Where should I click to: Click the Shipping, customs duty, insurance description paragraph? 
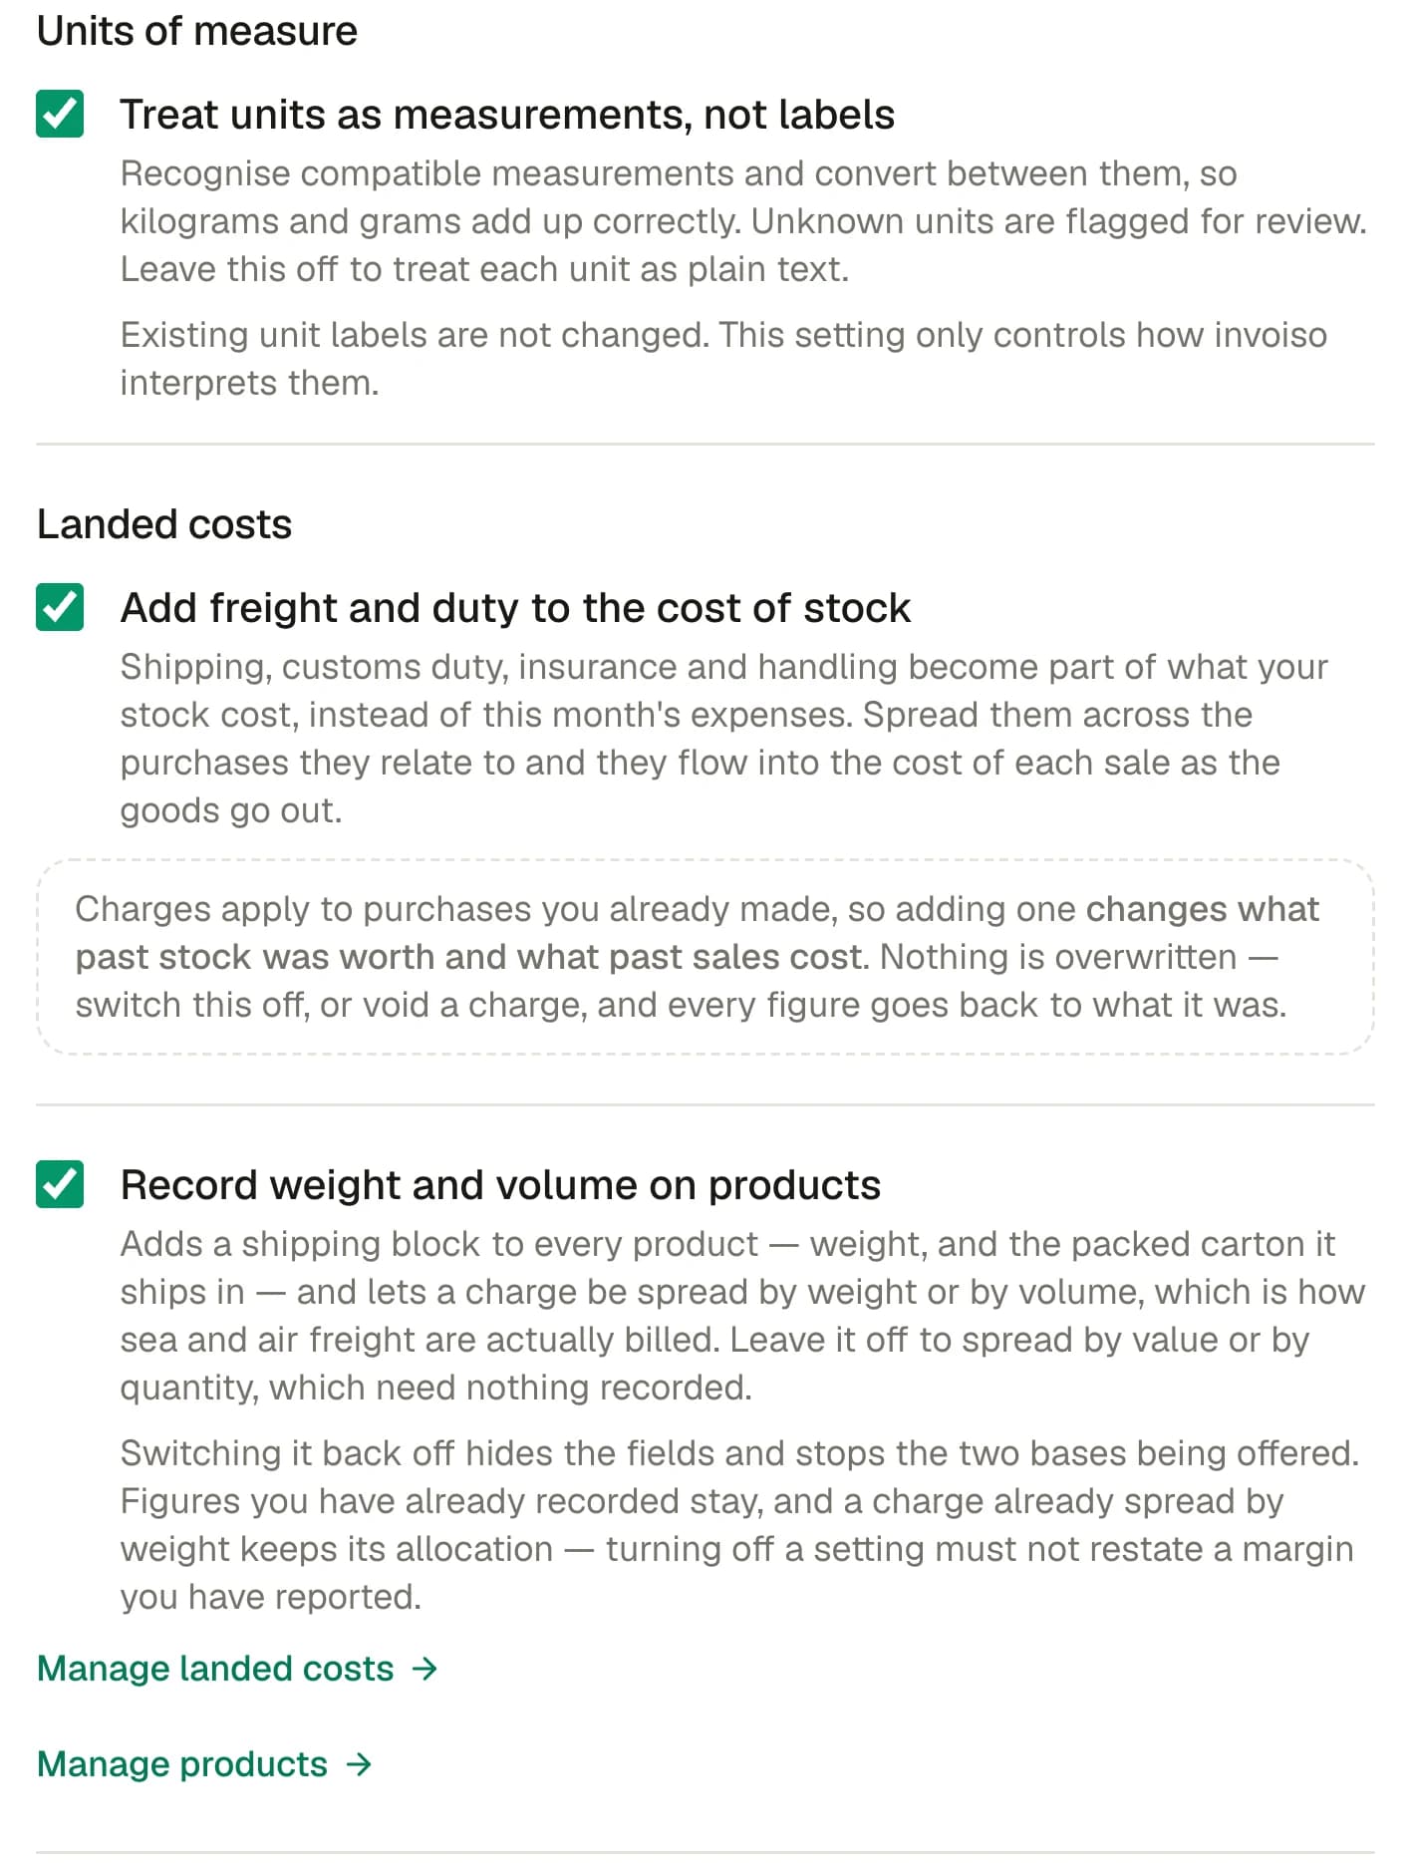[x=723, y=739]
